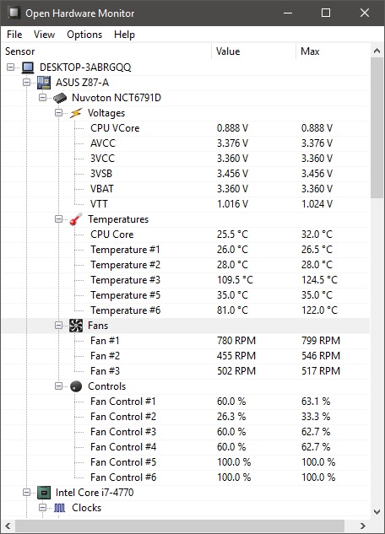Click the DESKTOP-3ABRGQQ computer icon
Screen dimensions: 385x534
pyautogui.click(x=28, y=67)
